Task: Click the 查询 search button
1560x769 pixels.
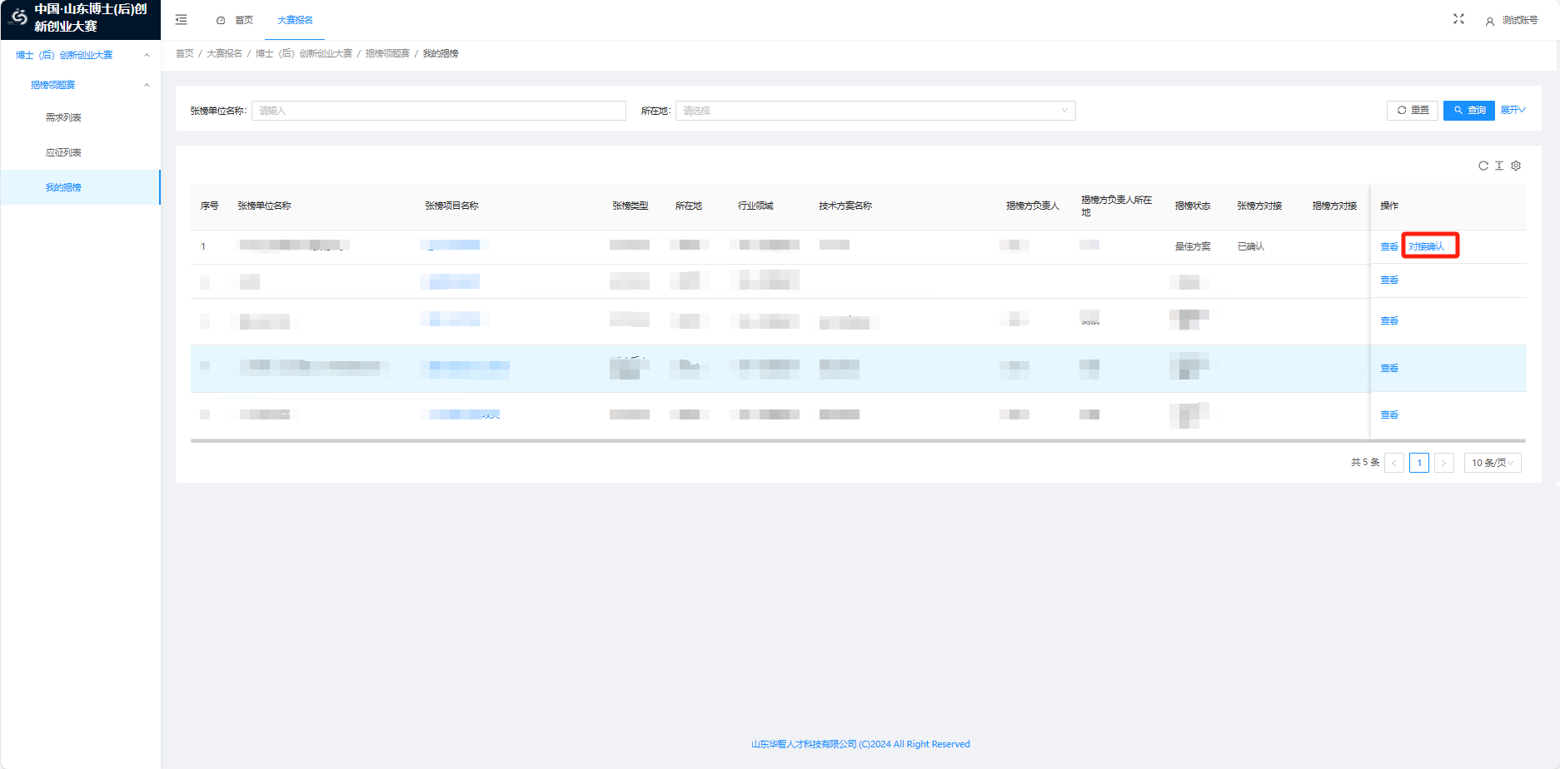Action: coord(1468,110)
